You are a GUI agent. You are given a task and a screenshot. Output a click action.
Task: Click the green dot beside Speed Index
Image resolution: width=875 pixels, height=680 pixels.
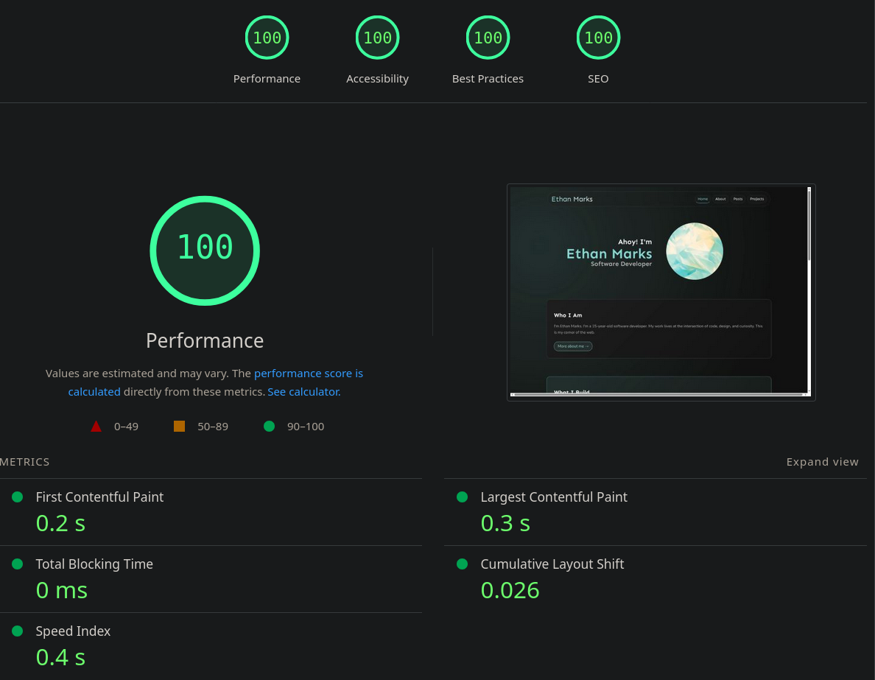[x=16, y=631]
